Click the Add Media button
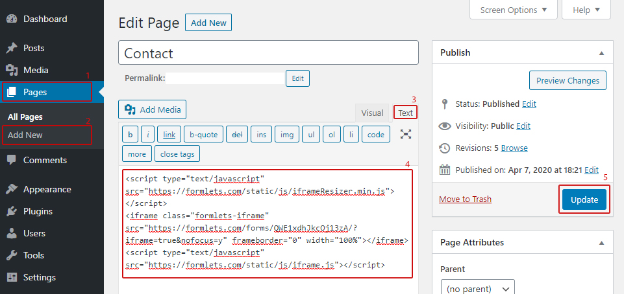The width and height of the screenshot is (624, 294). (153, 109)
